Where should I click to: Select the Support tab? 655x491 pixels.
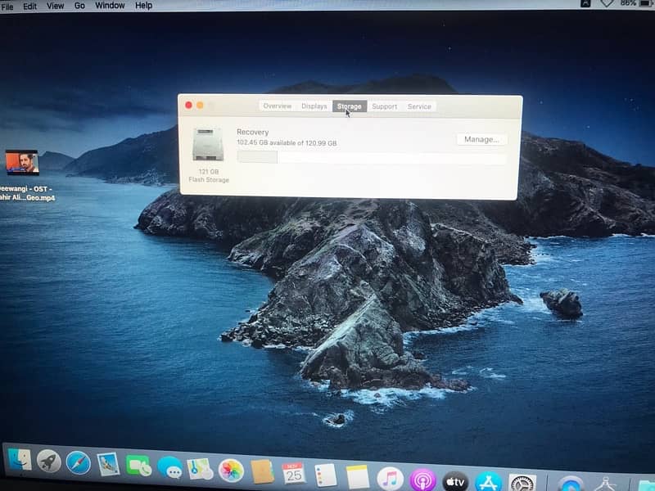(384, 106)
